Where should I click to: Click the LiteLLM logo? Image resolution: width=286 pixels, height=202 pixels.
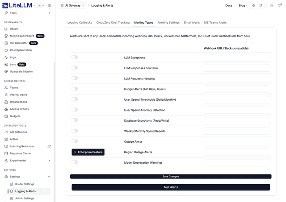pyautogui.click(x=17, y=5)
